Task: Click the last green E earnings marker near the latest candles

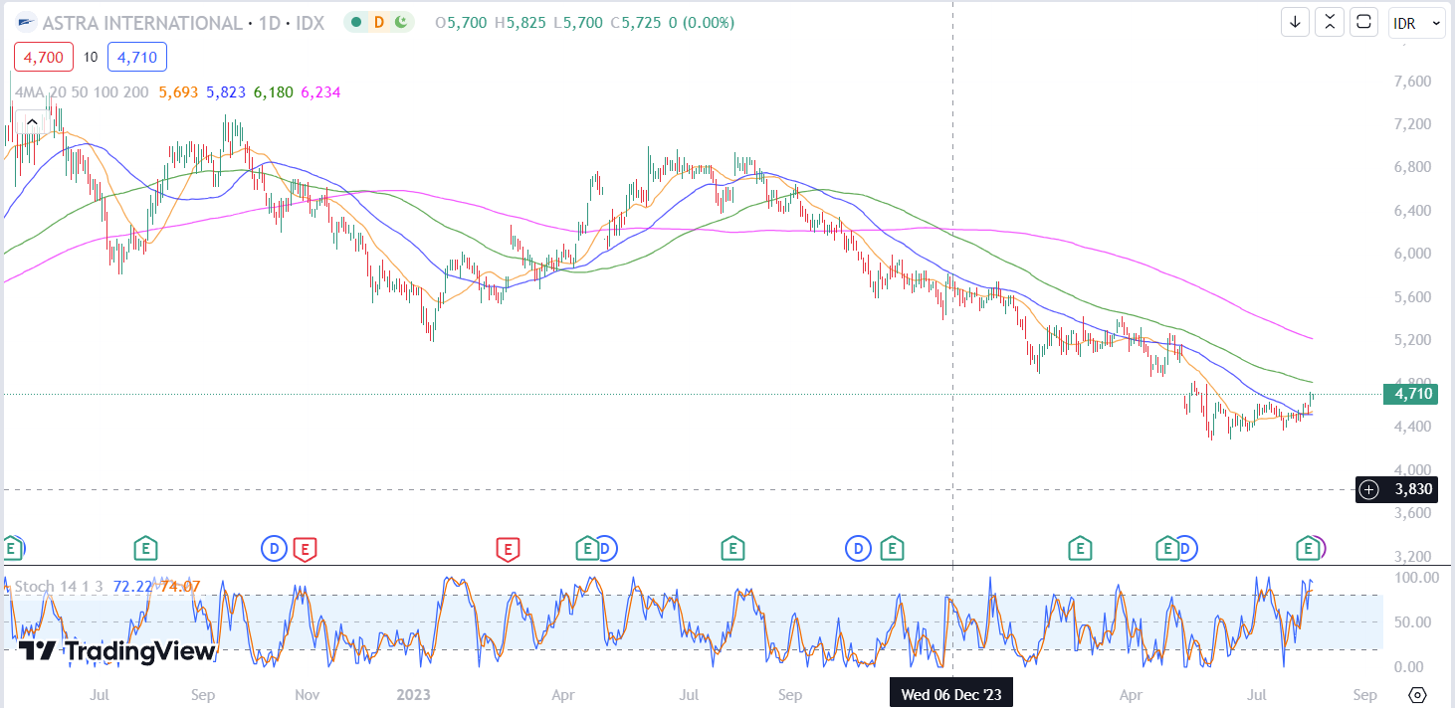Action: pos(1307,547)
